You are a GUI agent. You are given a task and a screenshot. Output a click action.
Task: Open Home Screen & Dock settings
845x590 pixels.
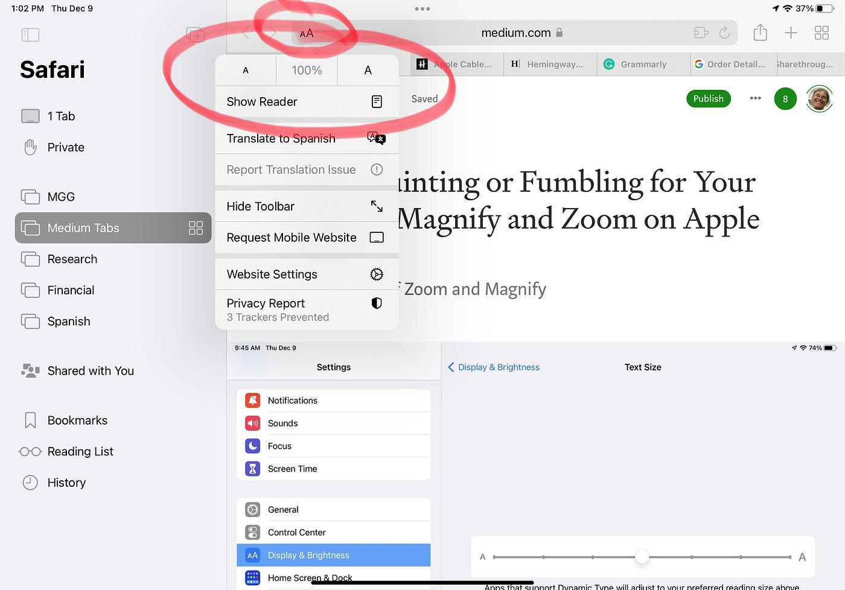334,578
